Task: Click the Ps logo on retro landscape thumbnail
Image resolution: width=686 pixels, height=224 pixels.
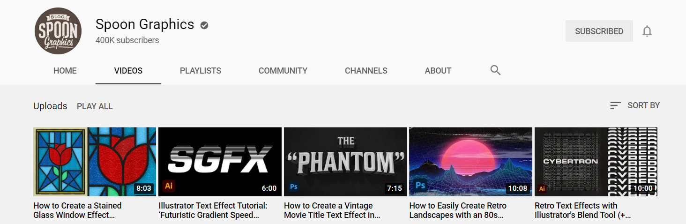Action: (420, 185)
